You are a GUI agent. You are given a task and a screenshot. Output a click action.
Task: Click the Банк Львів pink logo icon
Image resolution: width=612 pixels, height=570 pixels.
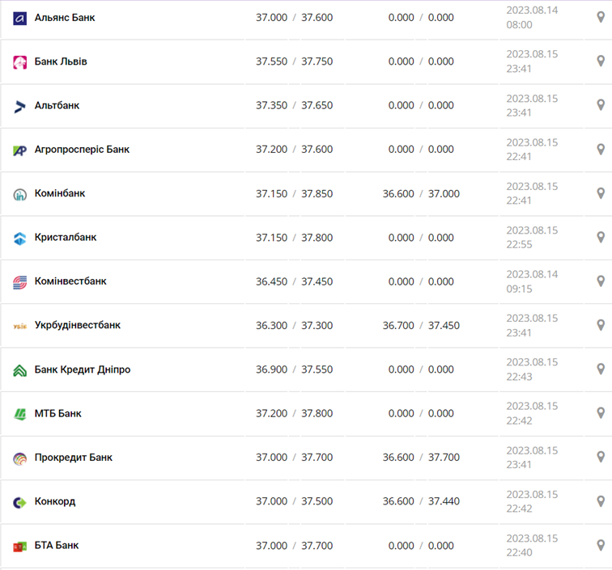click(20, 62)
